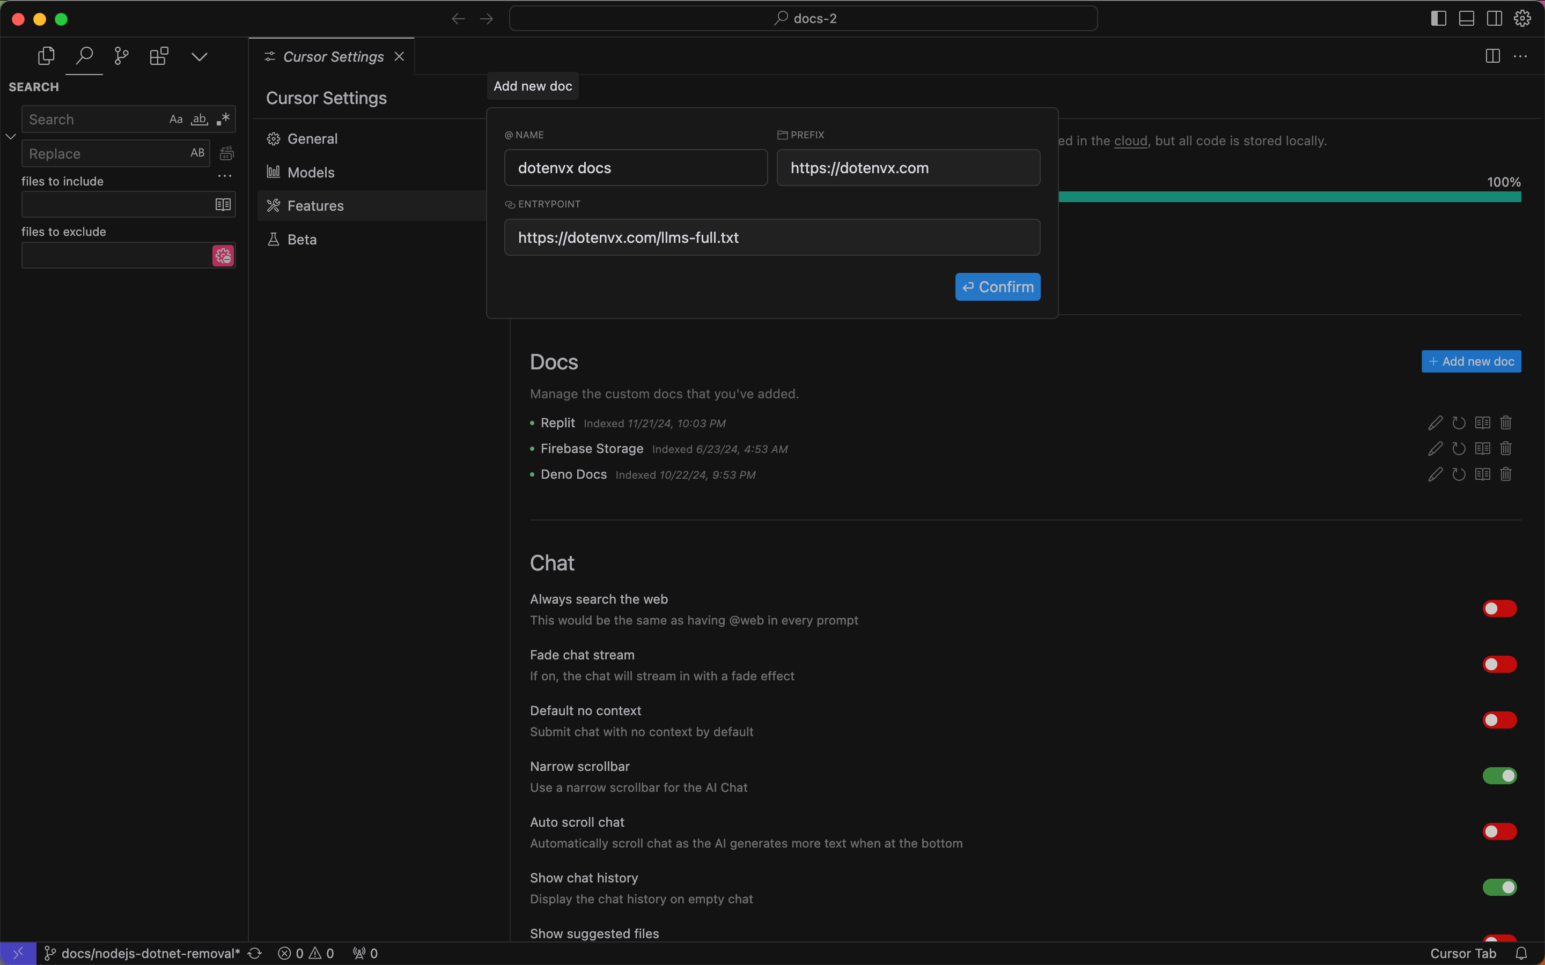1545x965 pixels.
Task: Open Source Control in the activity bar
Action: click(x=121, y=56)
